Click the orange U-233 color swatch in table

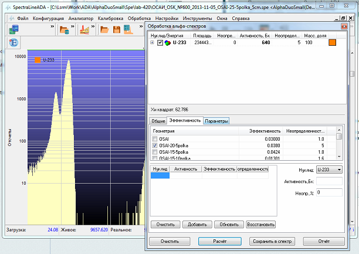click(x=332, y=43)
